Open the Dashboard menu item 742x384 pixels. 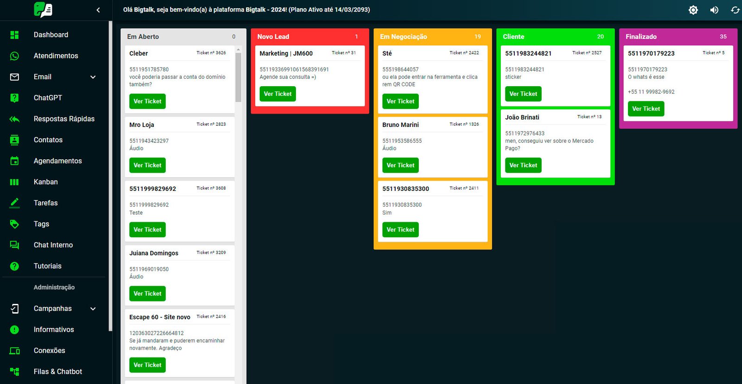click(x=51, y=35)
